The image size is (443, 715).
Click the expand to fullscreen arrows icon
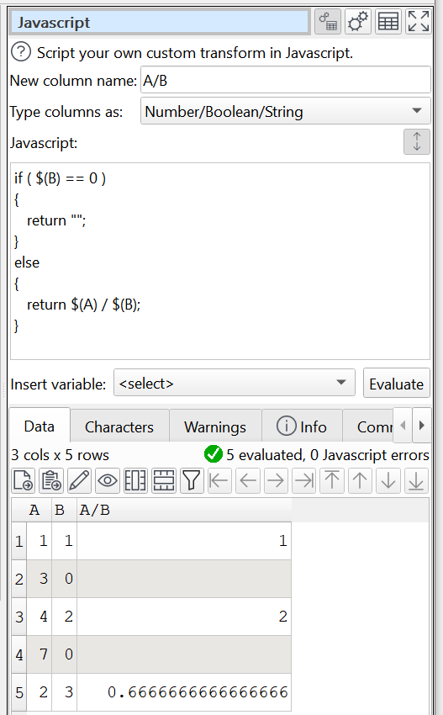click(x=419, y=21)
